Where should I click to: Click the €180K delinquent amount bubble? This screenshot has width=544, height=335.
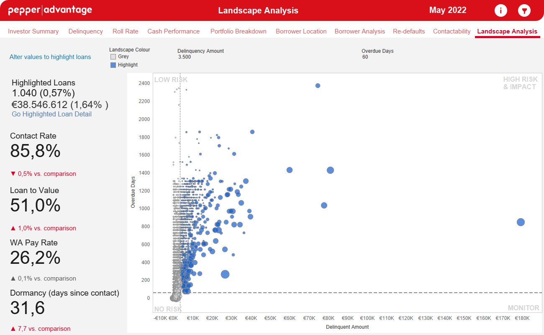(521, 222)
